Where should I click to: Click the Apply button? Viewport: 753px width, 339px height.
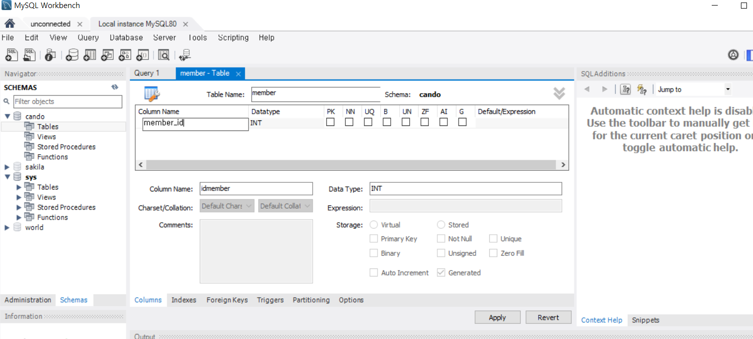(x=497, y=317)
